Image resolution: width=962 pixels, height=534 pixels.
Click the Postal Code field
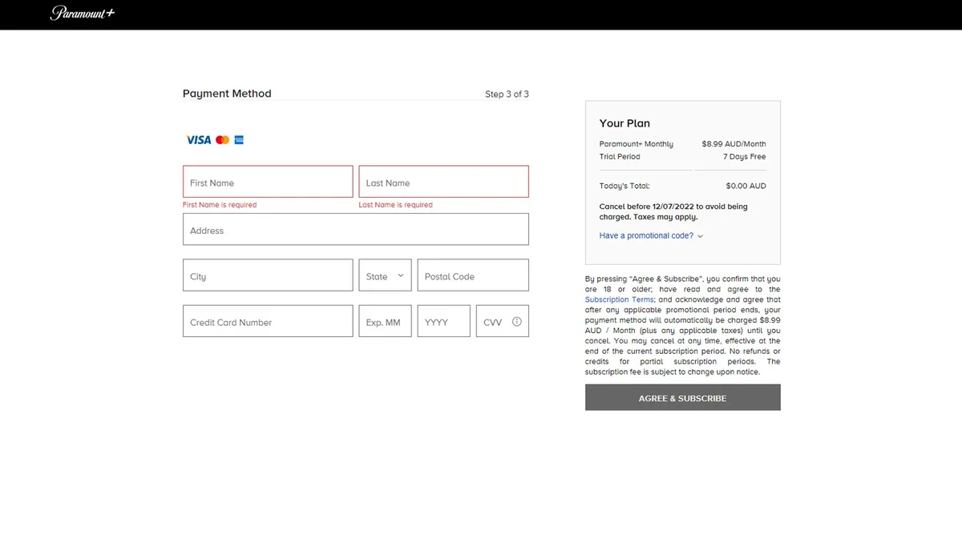[x=472, y=275]
